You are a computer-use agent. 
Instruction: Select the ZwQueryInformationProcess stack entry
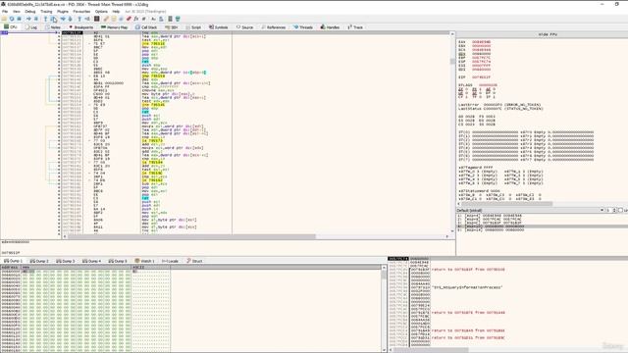(x=467, y=287)
